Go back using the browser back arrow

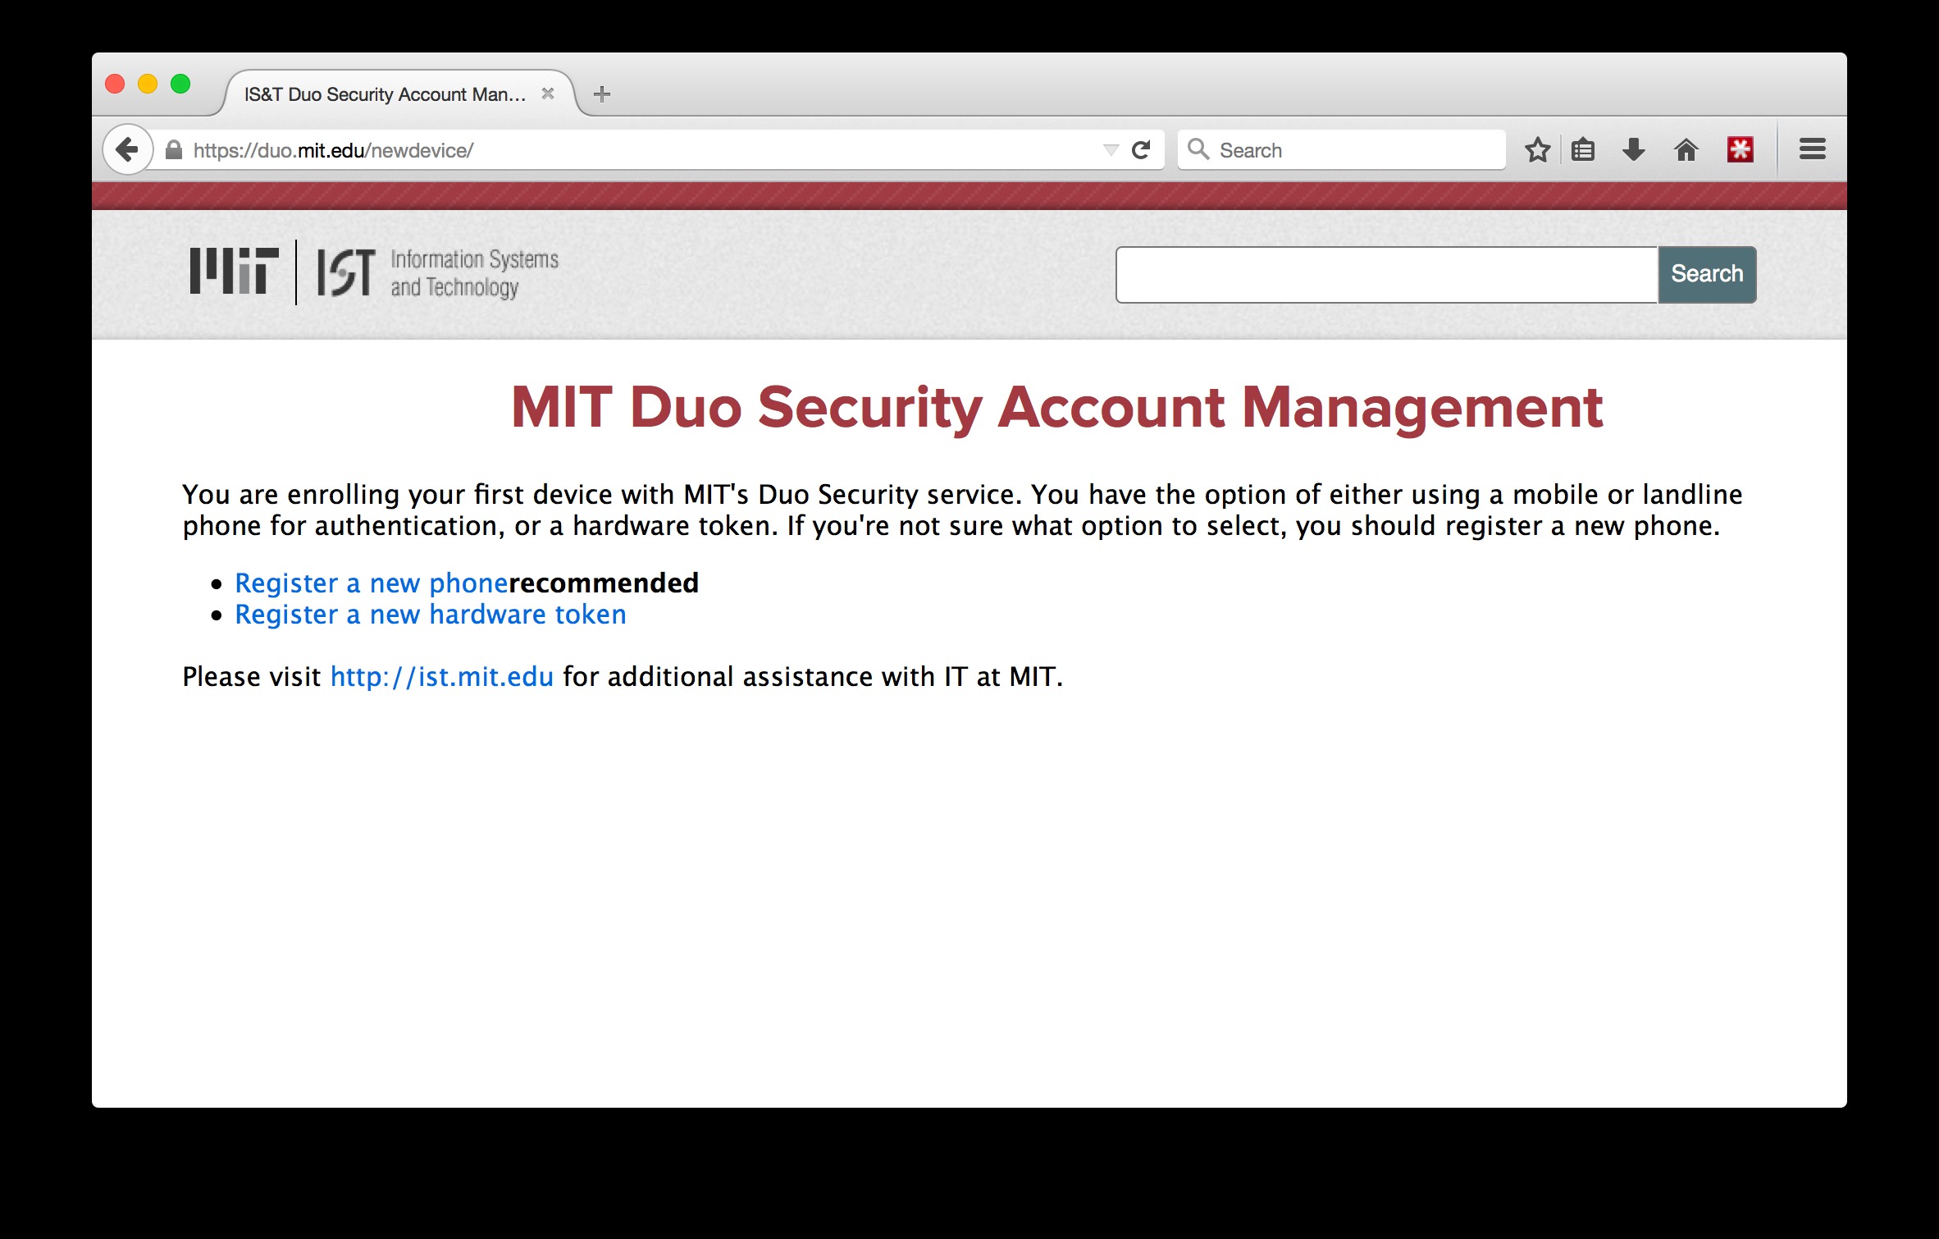pyautogui.click(x=127, y=149)
